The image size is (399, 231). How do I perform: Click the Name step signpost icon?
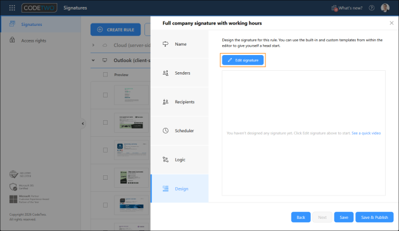tap(165, 44)
